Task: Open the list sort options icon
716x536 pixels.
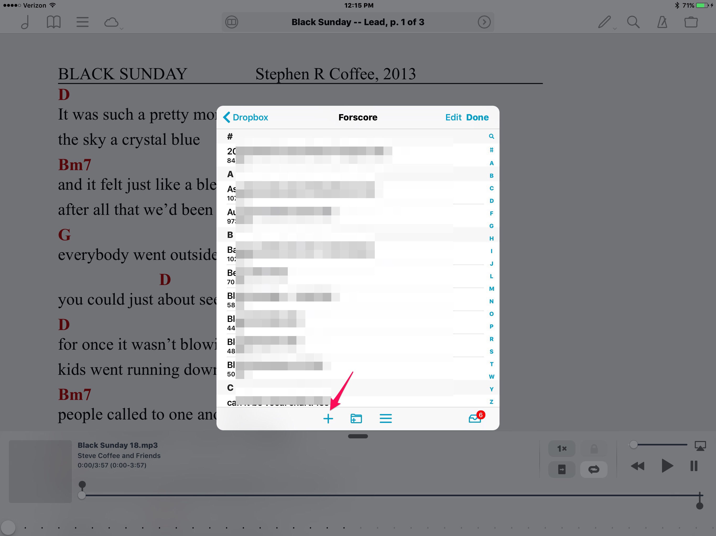Action: tap(386, 419)
